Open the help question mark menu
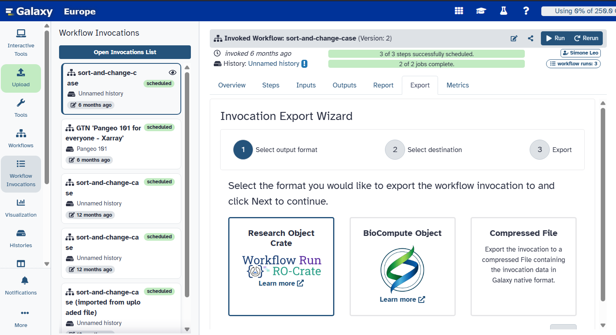 [526, 11]
